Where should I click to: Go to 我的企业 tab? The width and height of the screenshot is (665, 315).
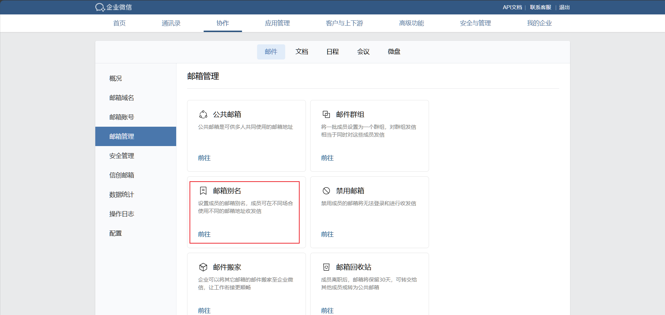tap(539, 23)
